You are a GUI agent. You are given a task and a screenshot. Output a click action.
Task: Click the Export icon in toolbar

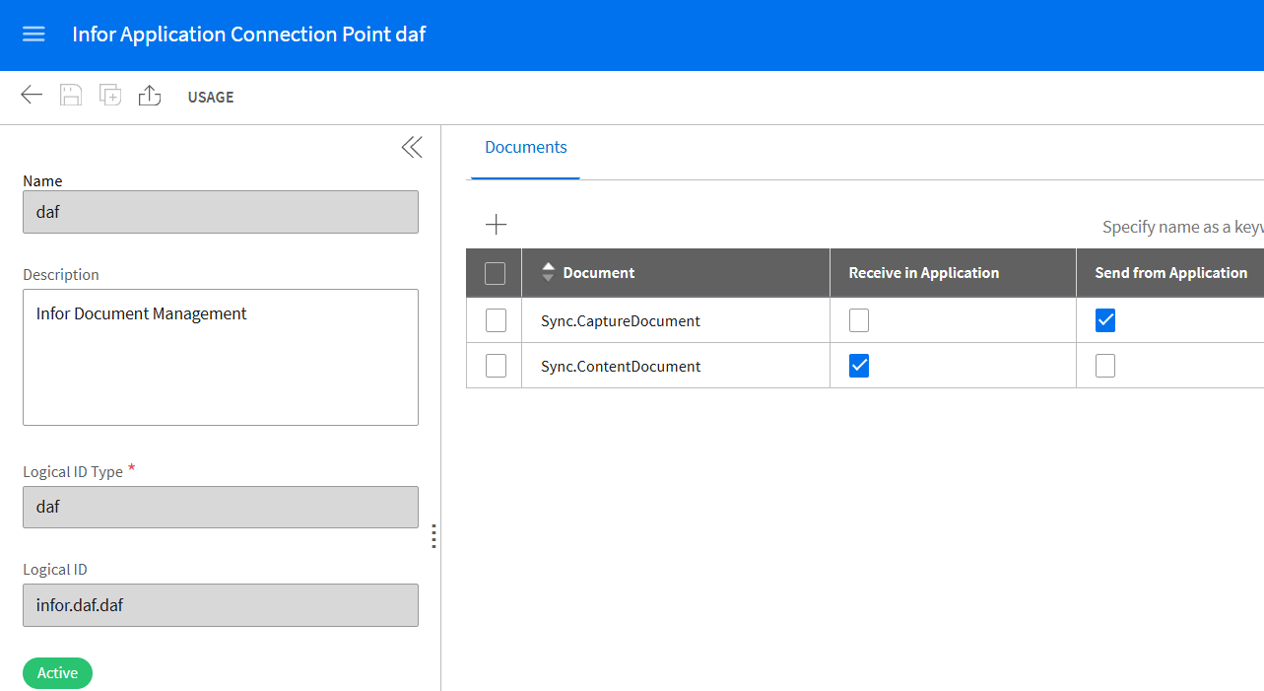coord(150,96)
